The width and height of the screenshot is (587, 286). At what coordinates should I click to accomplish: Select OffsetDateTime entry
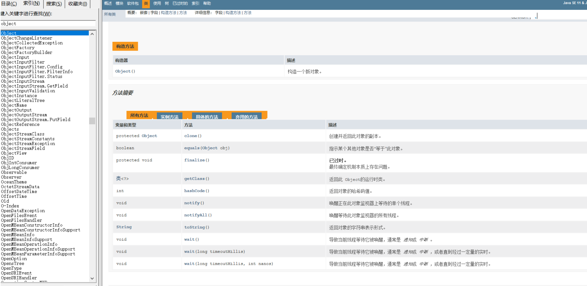[x=19, y=192]
